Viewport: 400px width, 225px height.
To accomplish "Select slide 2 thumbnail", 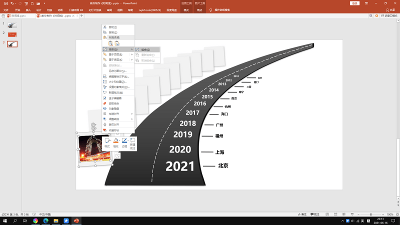I will coord(12,34).
